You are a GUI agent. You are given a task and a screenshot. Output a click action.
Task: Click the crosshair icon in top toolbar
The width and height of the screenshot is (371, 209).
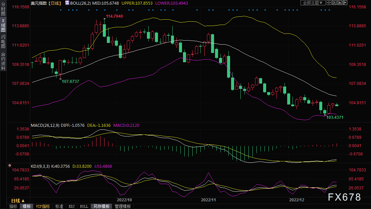(329, 3)
